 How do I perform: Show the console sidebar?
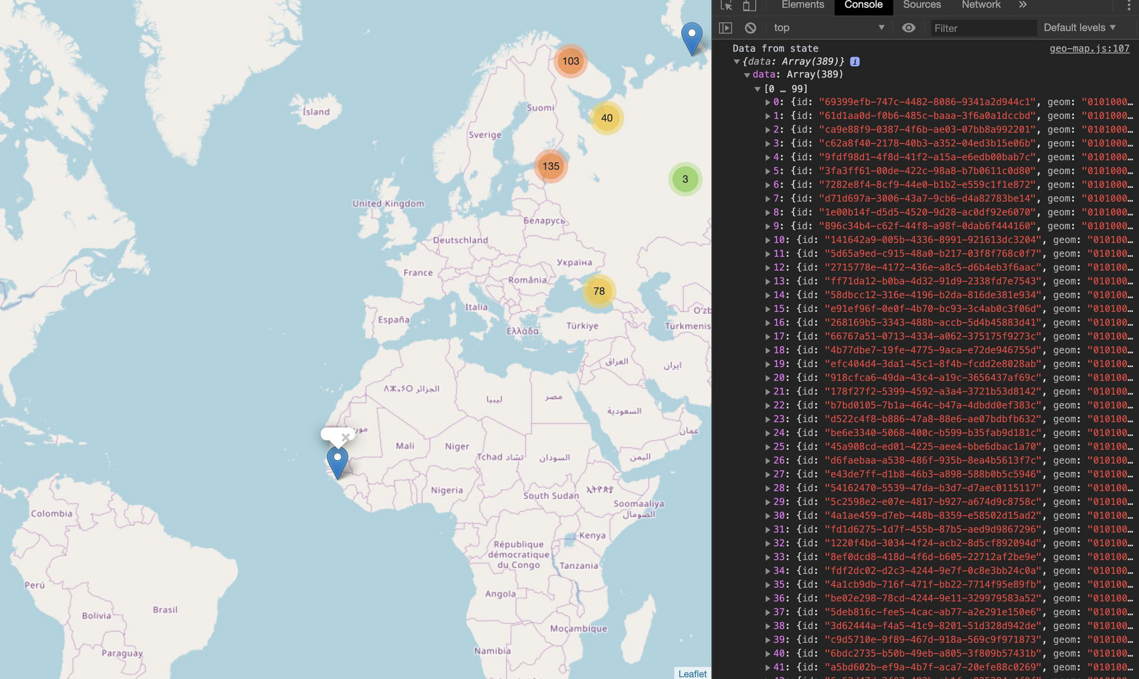(725, 28)
